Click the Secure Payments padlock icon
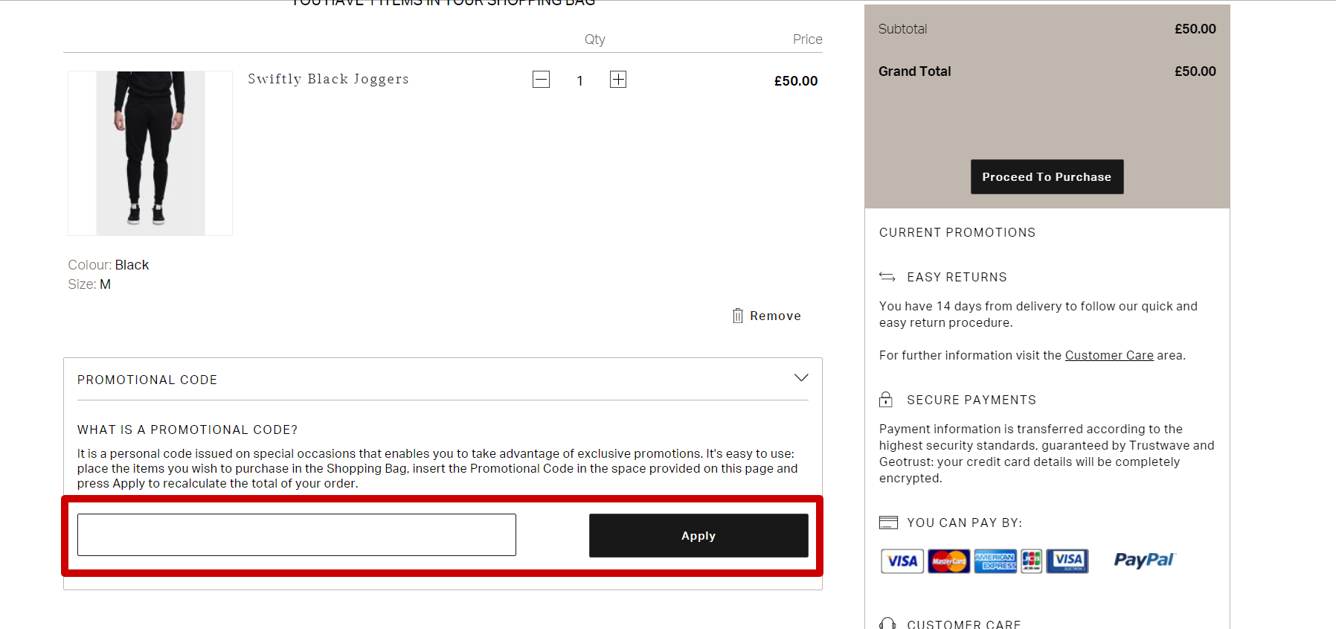Viewport: 1336px width, 629px height. [885, 400]
